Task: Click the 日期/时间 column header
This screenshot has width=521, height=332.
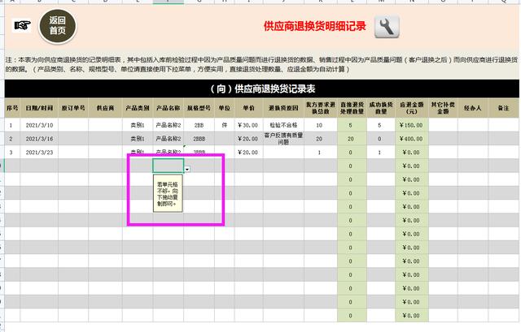Action: (x=39, y=108)
